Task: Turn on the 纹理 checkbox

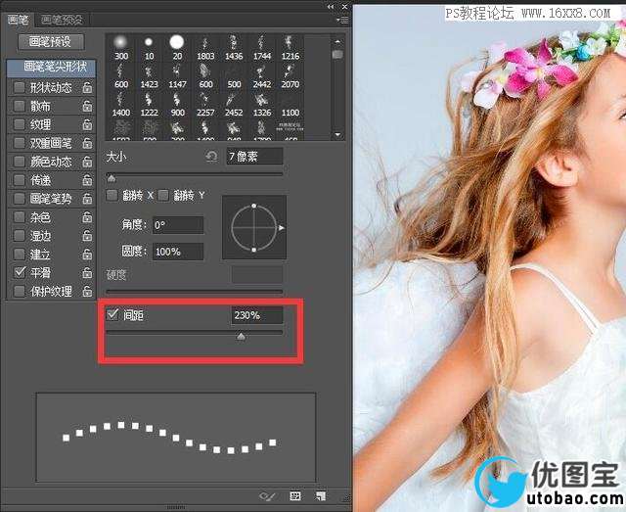Action: click(x=19, y=124)
